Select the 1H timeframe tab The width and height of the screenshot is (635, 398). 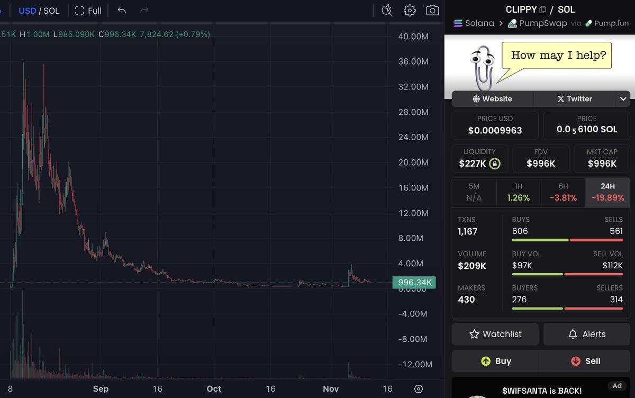point(519,192)
